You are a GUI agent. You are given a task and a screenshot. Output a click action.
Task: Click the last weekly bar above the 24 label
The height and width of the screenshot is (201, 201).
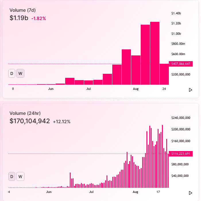click(x=164, y=74)
